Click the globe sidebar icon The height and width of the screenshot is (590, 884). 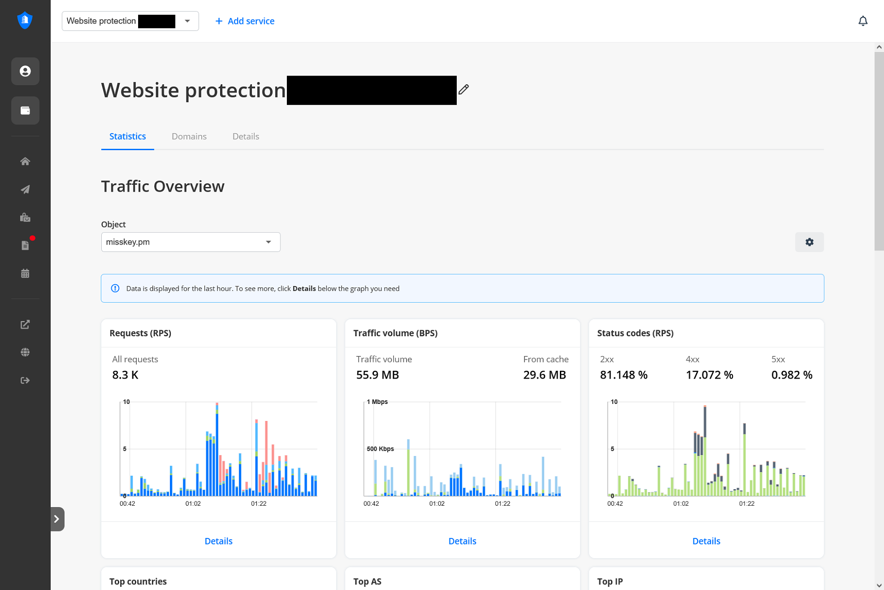pos(25,352)
